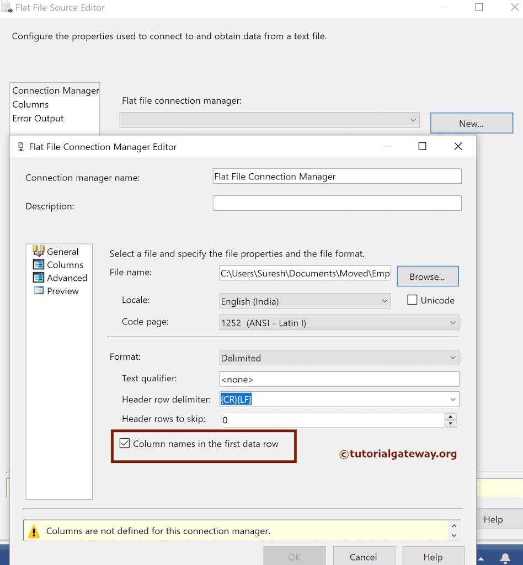Click the Header rows to skip field
This screenshot has height=565, width=523.
click(x=333, y=420)
